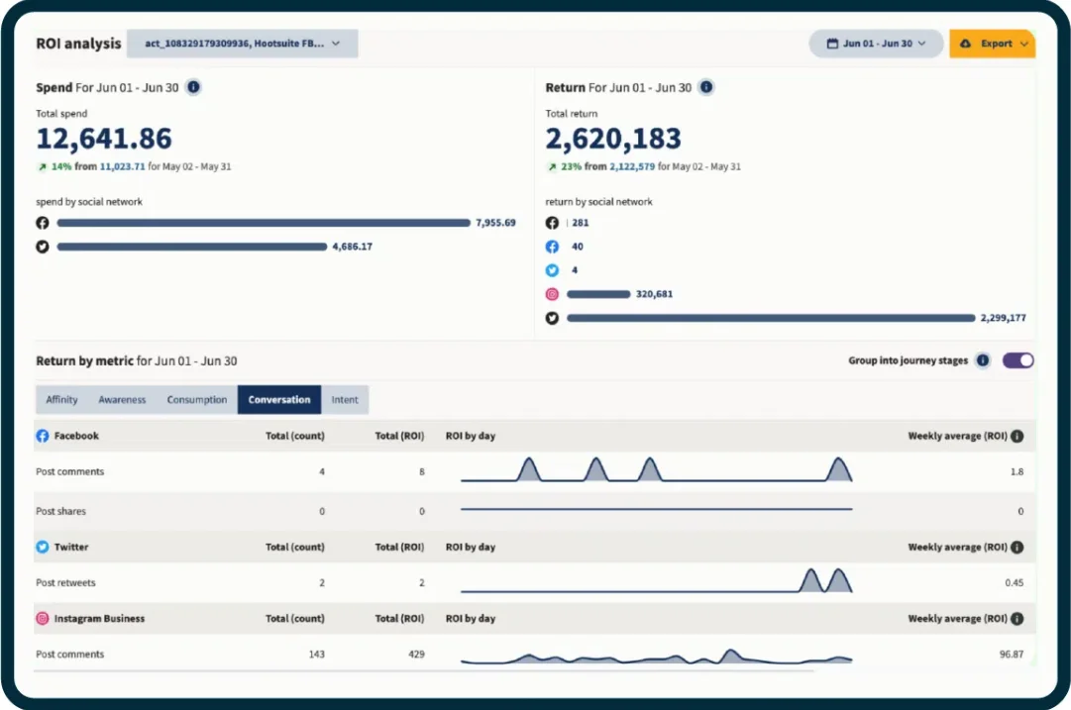Open the Jun 01 - Jun 30 date range picker
1071x710 pixels.
[x=875, y=43]
